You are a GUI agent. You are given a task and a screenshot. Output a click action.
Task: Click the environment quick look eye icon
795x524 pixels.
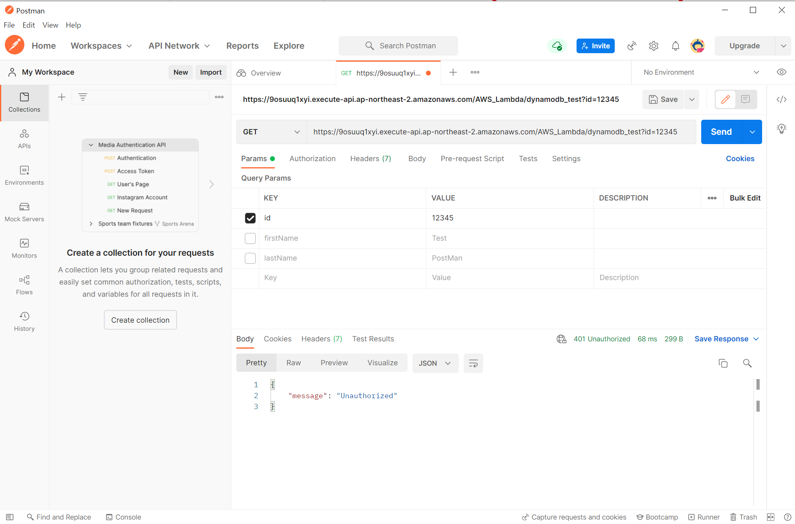pyautogui.click(x=782, y=72)
